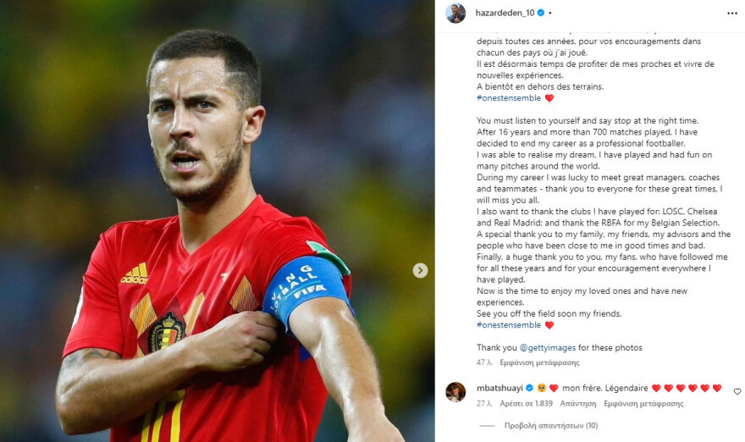Screen dimensions: 745x442
Task: Like mbatshuayi's comment with heart icon
Action: tap(737, 391)
